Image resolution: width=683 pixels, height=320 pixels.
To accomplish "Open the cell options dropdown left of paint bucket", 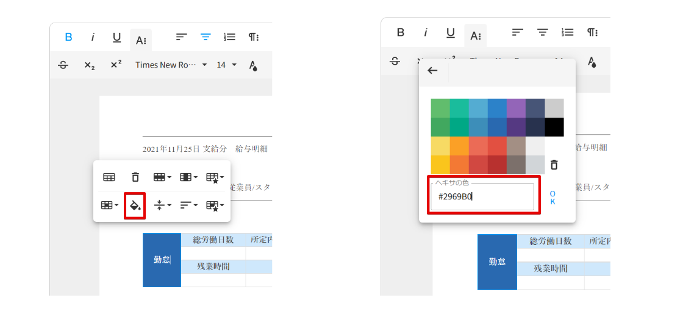I will pyautogui.click(x=109, y=205).
